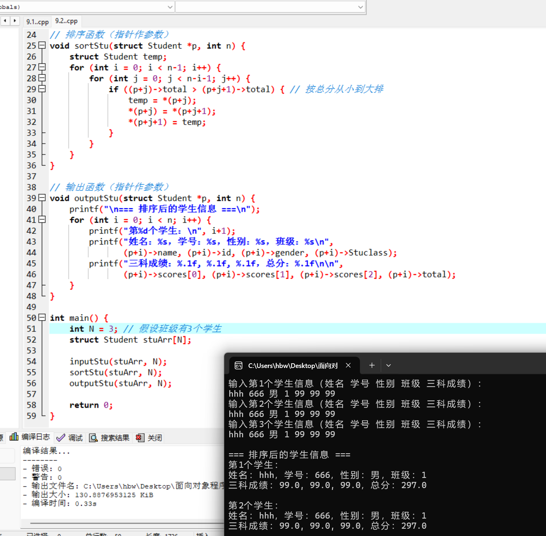546x536 pixels.
Task: Close the terminal tab C:\Users\hbw\Desktop
Action: coord(348,365)
